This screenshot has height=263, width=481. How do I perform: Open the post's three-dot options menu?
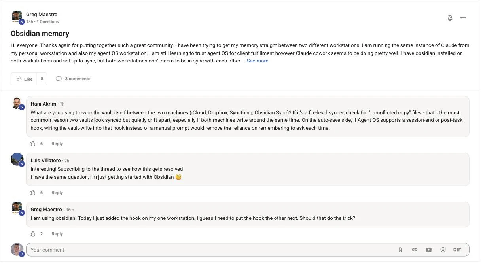[x=463, y=18]
